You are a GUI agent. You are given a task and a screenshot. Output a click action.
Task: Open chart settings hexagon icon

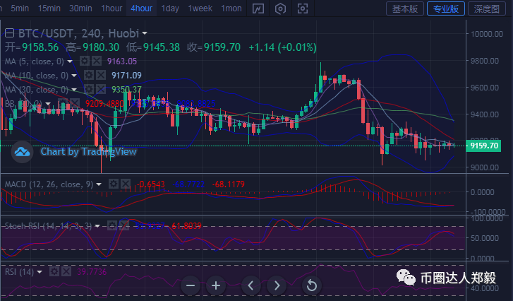(280, 8)
